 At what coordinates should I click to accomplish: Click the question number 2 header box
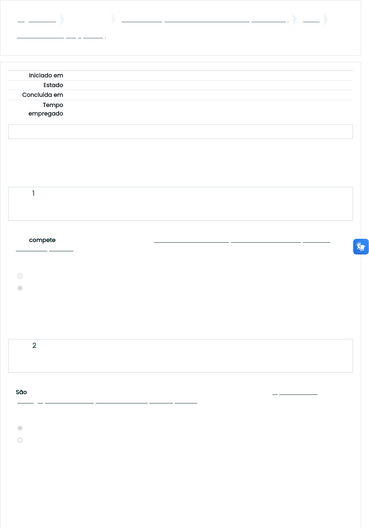(x=180, y=356)
